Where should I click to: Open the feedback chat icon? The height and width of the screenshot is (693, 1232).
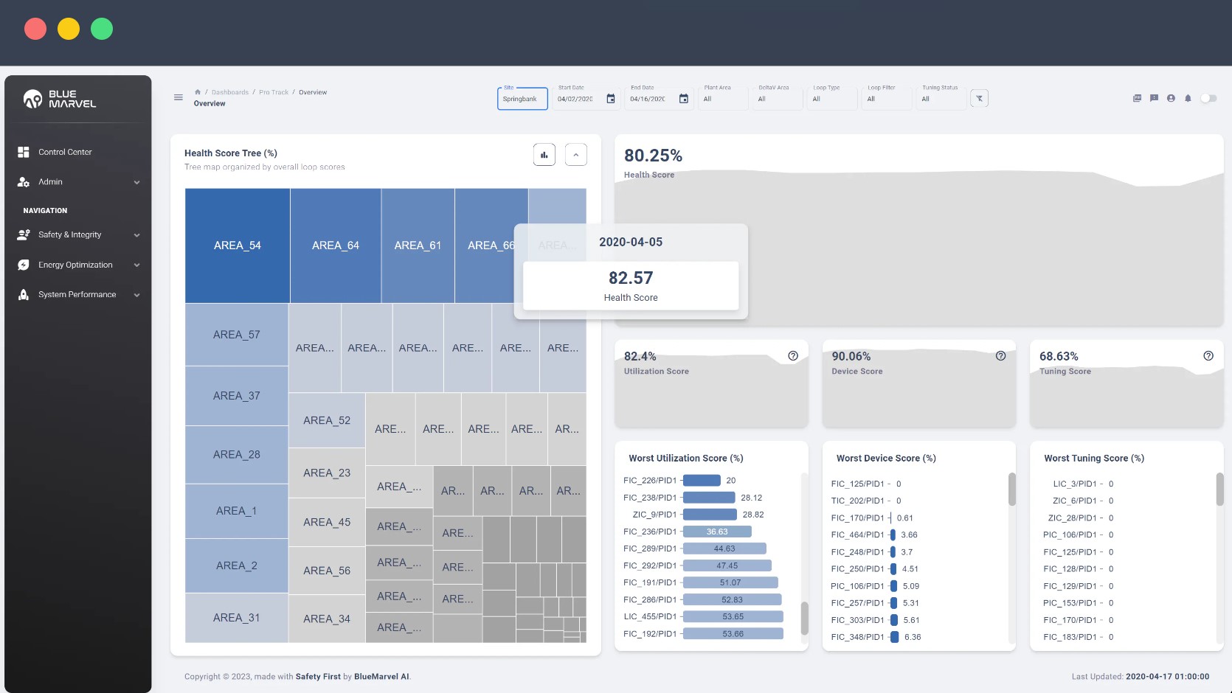[x=1154, y=98]
